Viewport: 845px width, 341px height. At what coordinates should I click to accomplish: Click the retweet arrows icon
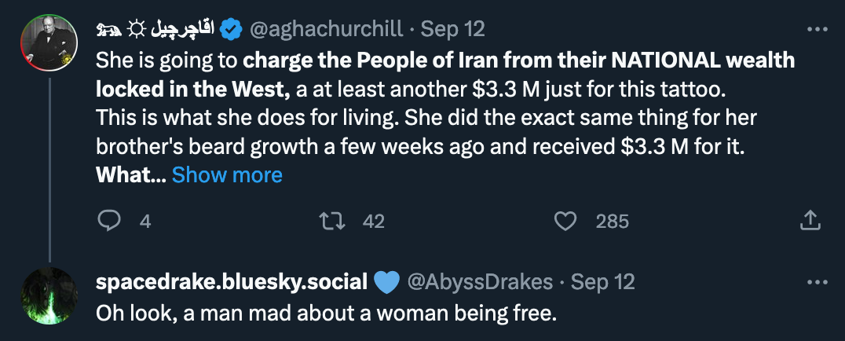332,222
